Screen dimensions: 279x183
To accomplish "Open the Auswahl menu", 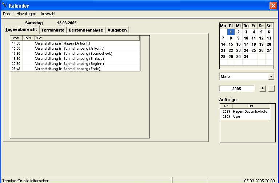I will pyautogui.click(x=48, y=14).
